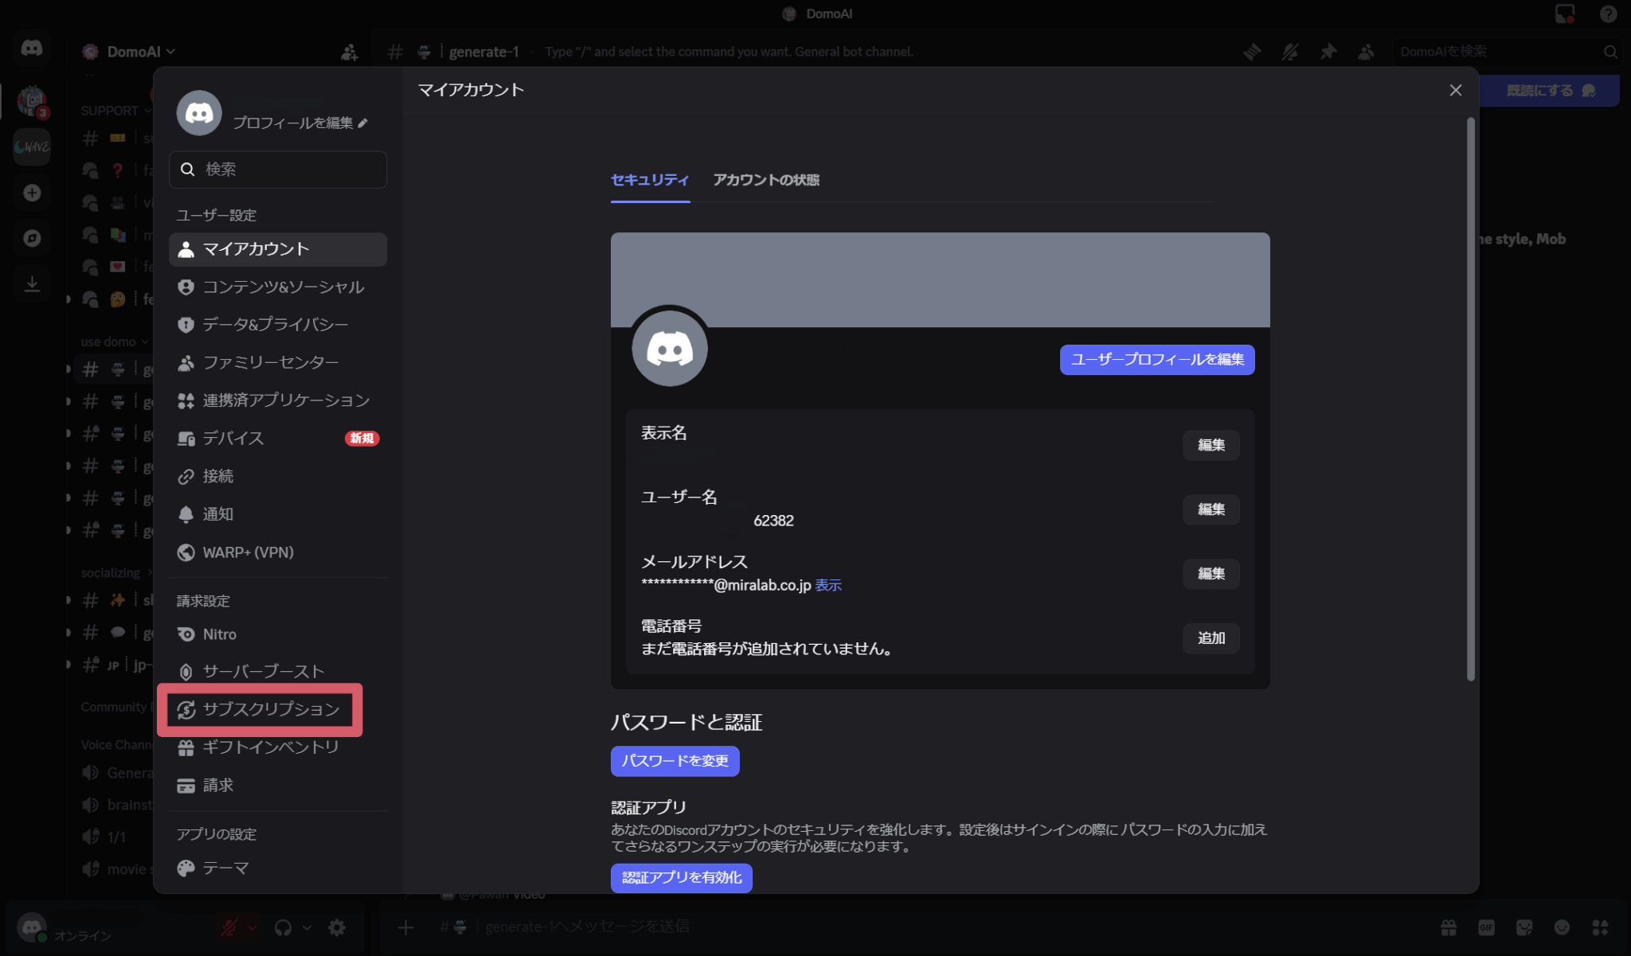This screenshot has height=956, width=1631.
Task: Open the 通知 notification settings
Action: pyautogui.click(x=217, y=514)
